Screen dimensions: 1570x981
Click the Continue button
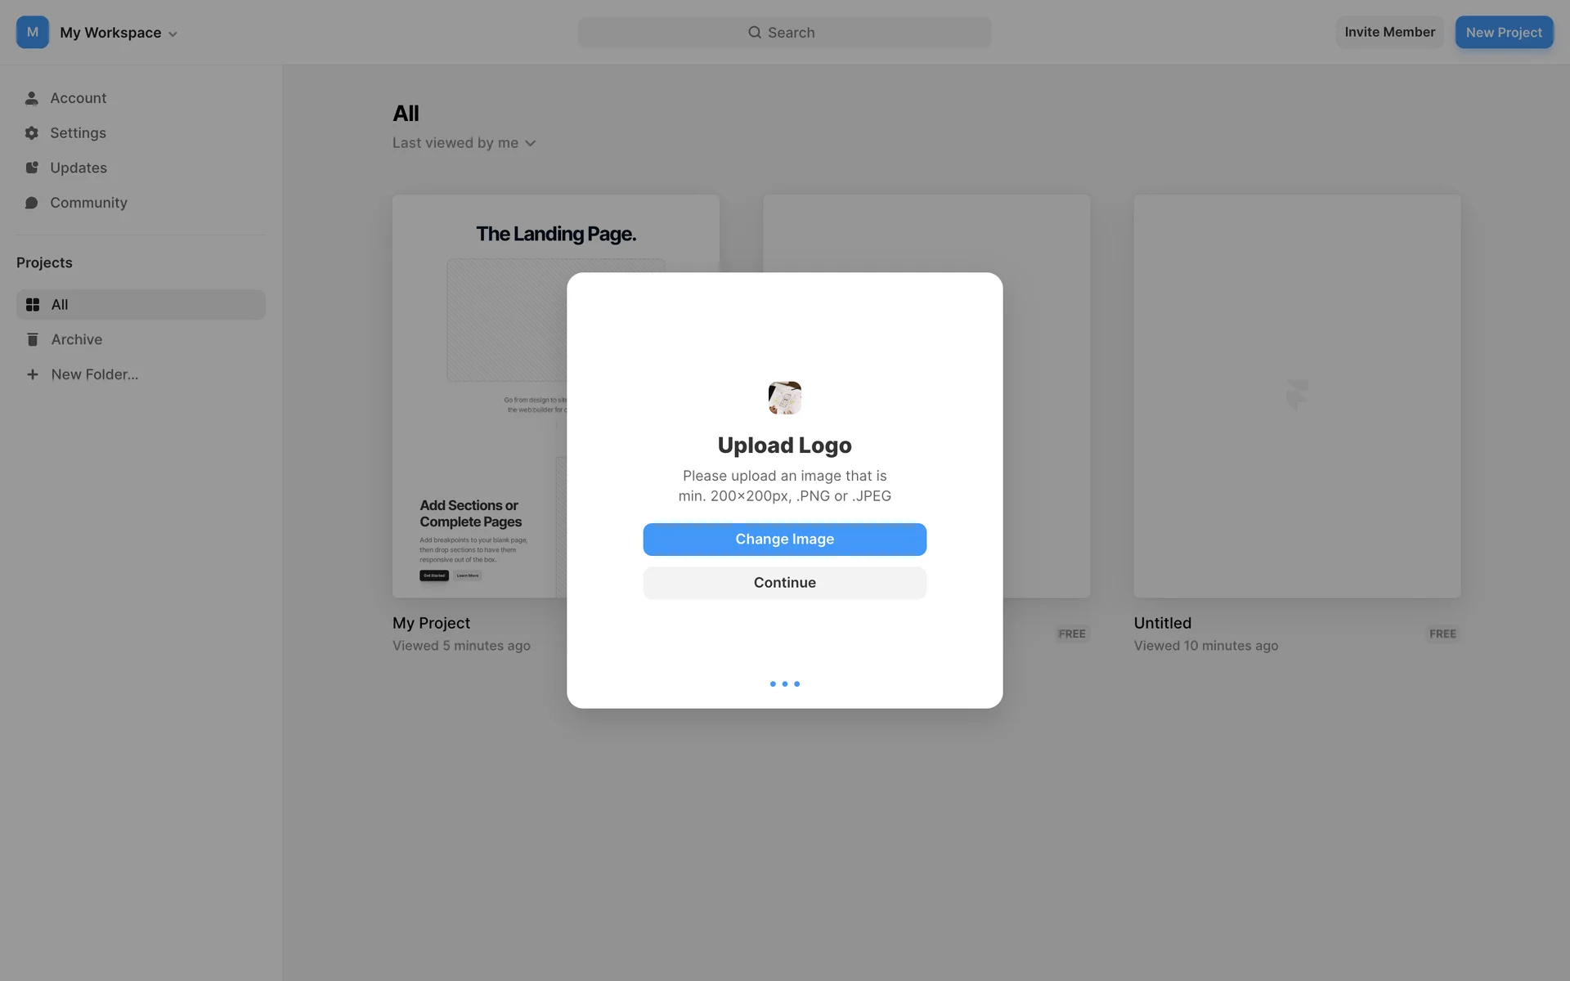pyautogui.click(x=785, y=583)
